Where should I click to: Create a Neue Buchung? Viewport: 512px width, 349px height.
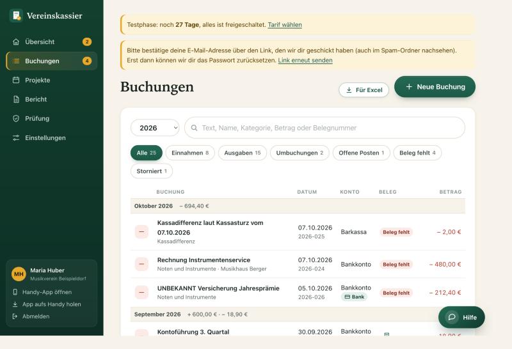435,87
